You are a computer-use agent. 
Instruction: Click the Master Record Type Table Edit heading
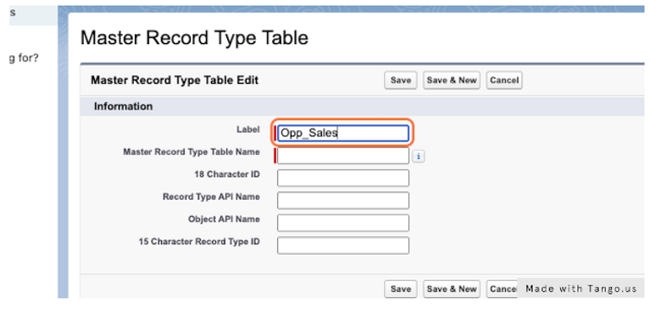tap(175, 80)
